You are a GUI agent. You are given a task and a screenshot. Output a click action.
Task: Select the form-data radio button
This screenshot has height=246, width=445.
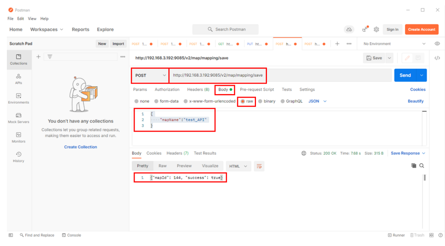157,101
